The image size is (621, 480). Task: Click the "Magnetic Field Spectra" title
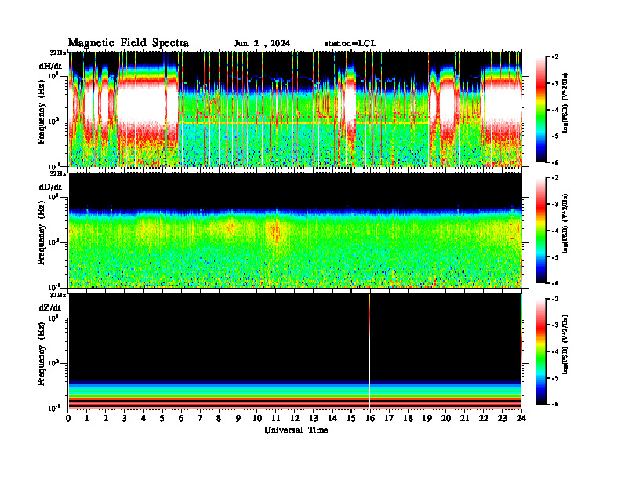click(129, 43)
